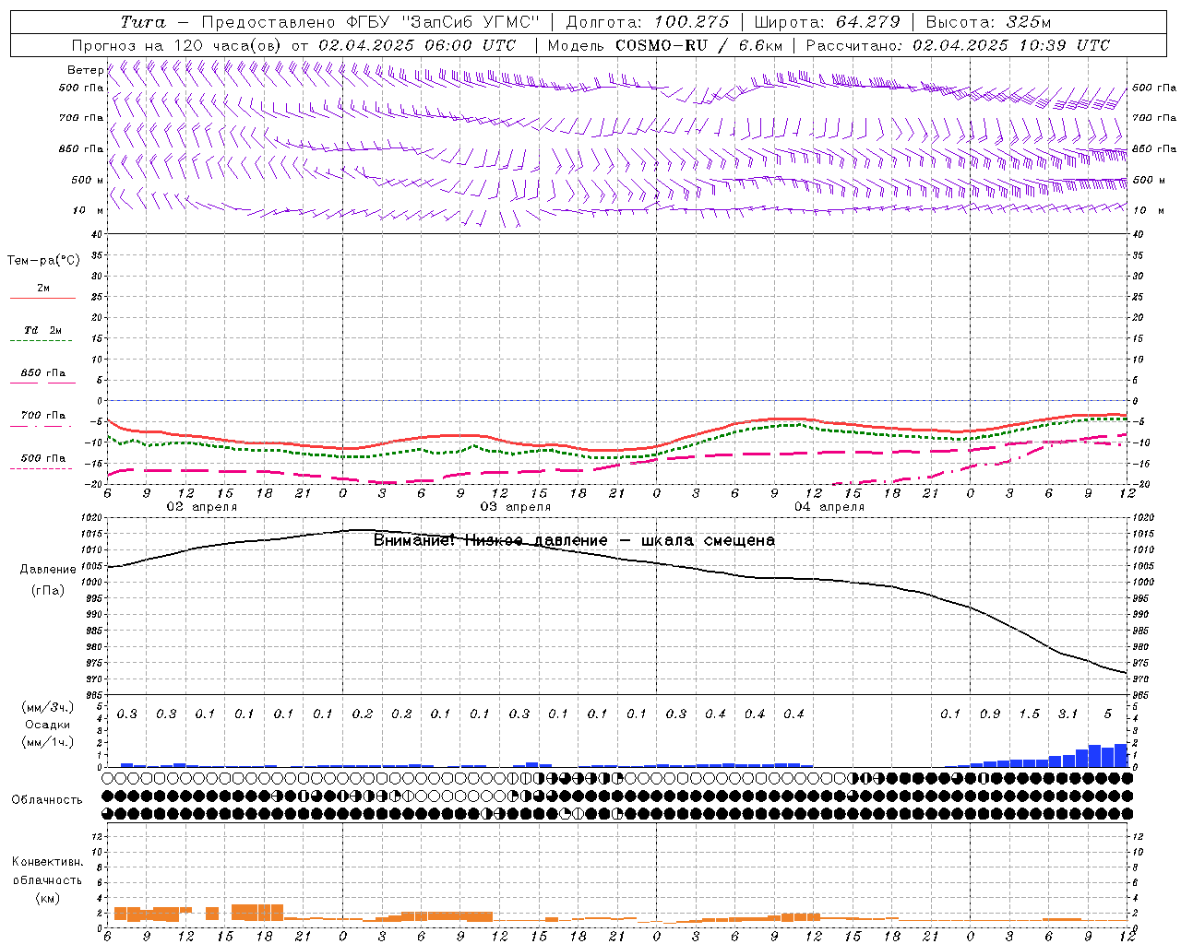The width and height of the screenshot is (1181, 944).
Task: Click the "700 гПа" temperature legend entry
Action: click(42, 416)
